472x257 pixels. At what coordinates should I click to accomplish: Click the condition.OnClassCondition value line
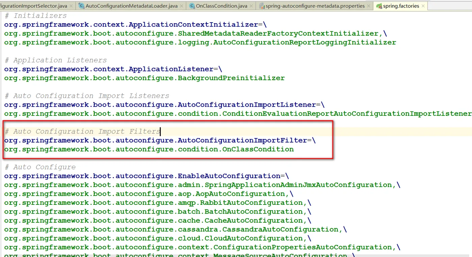149,149
